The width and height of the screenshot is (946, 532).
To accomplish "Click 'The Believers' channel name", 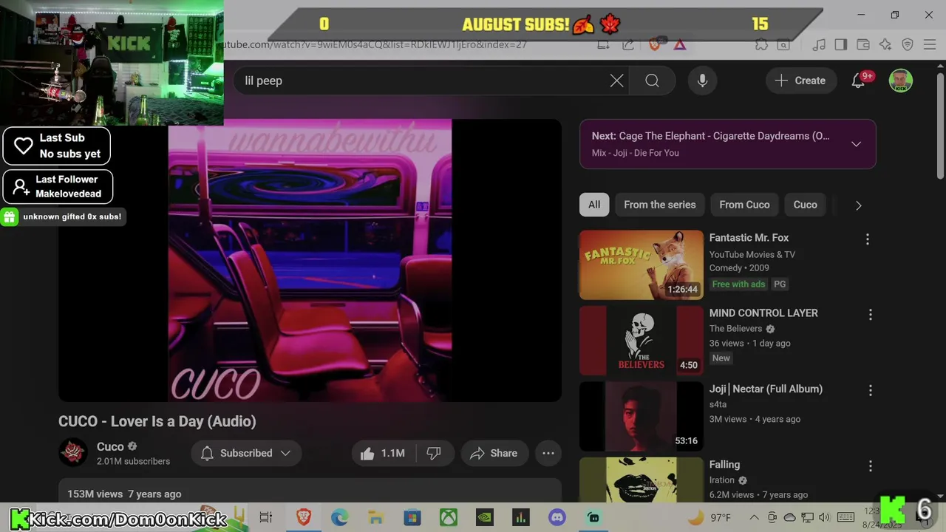I will tap(735, 329).
